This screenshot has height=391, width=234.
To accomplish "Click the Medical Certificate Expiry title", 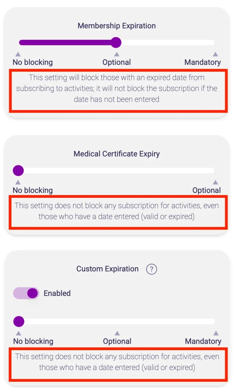I will point(117,154).
